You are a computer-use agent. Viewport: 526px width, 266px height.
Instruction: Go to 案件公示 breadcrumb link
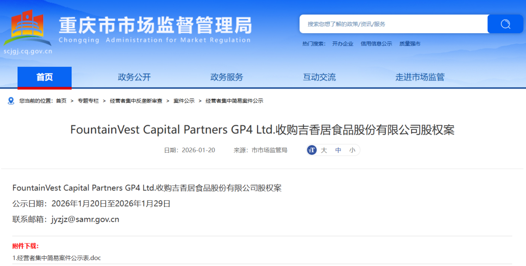tap(184, 101)
